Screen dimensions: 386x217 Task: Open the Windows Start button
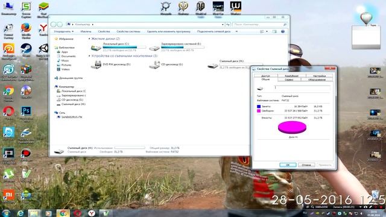[6, 213]
